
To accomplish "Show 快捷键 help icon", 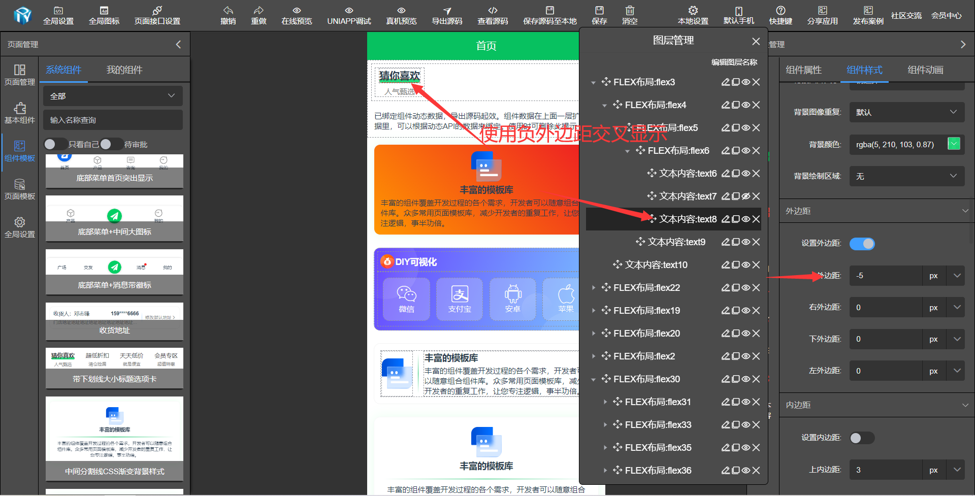I will click(781, 16).
